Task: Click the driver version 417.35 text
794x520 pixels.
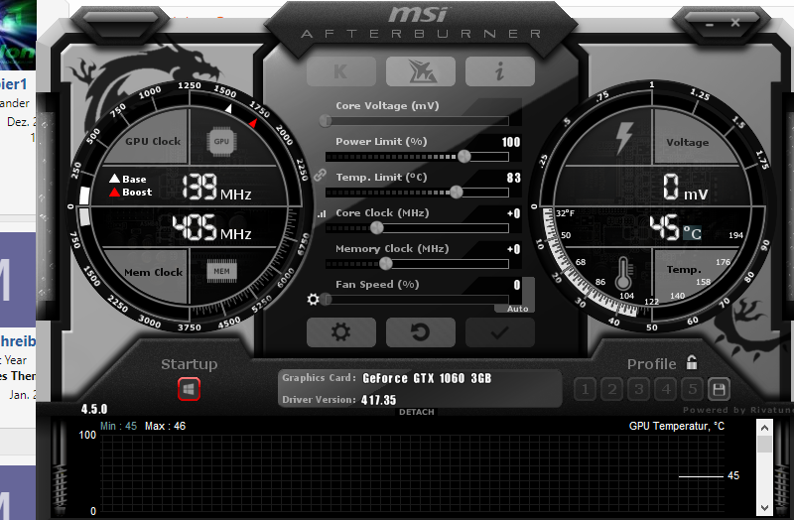Action: 379,400
